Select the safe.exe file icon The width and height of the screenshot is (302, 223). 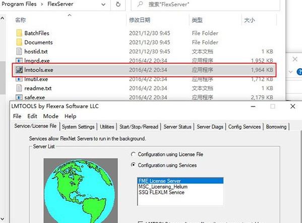tap(19, 97)
